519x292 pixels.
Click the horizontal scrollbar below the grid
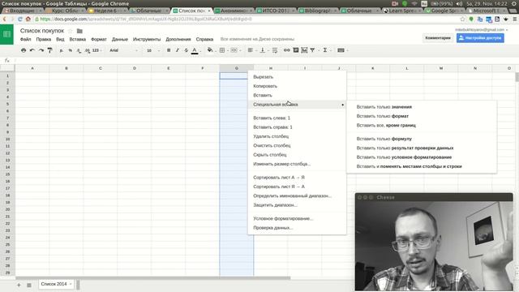coord(153,278)
